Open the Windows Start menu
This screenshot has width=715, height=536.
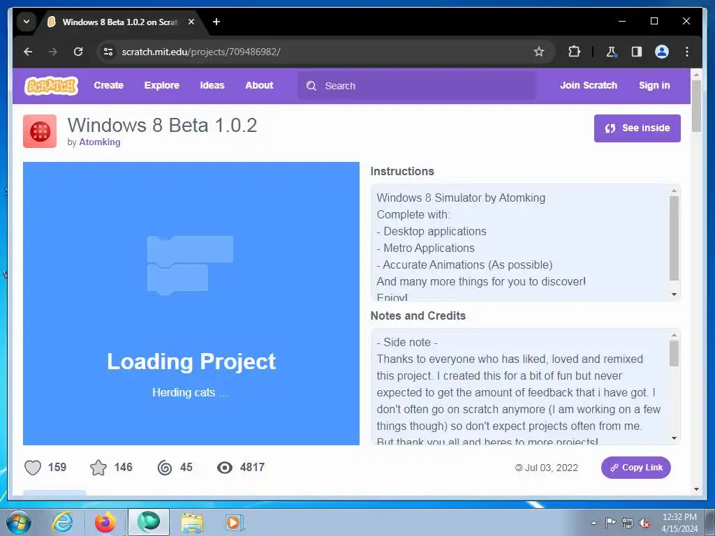(x=18, y=522)
